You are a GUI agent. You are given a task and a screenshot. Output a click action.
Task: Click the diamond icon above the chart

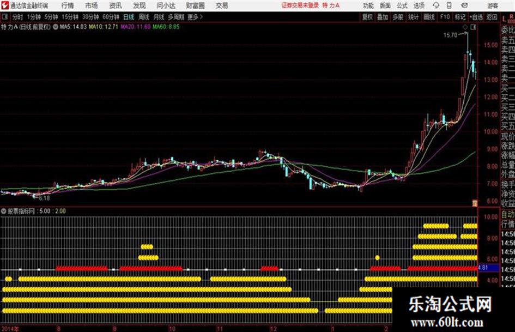(x=465, y=27)
